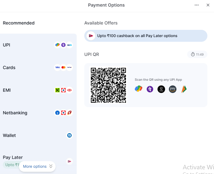Click the CRED icon beside the QR code

(161, 89)
